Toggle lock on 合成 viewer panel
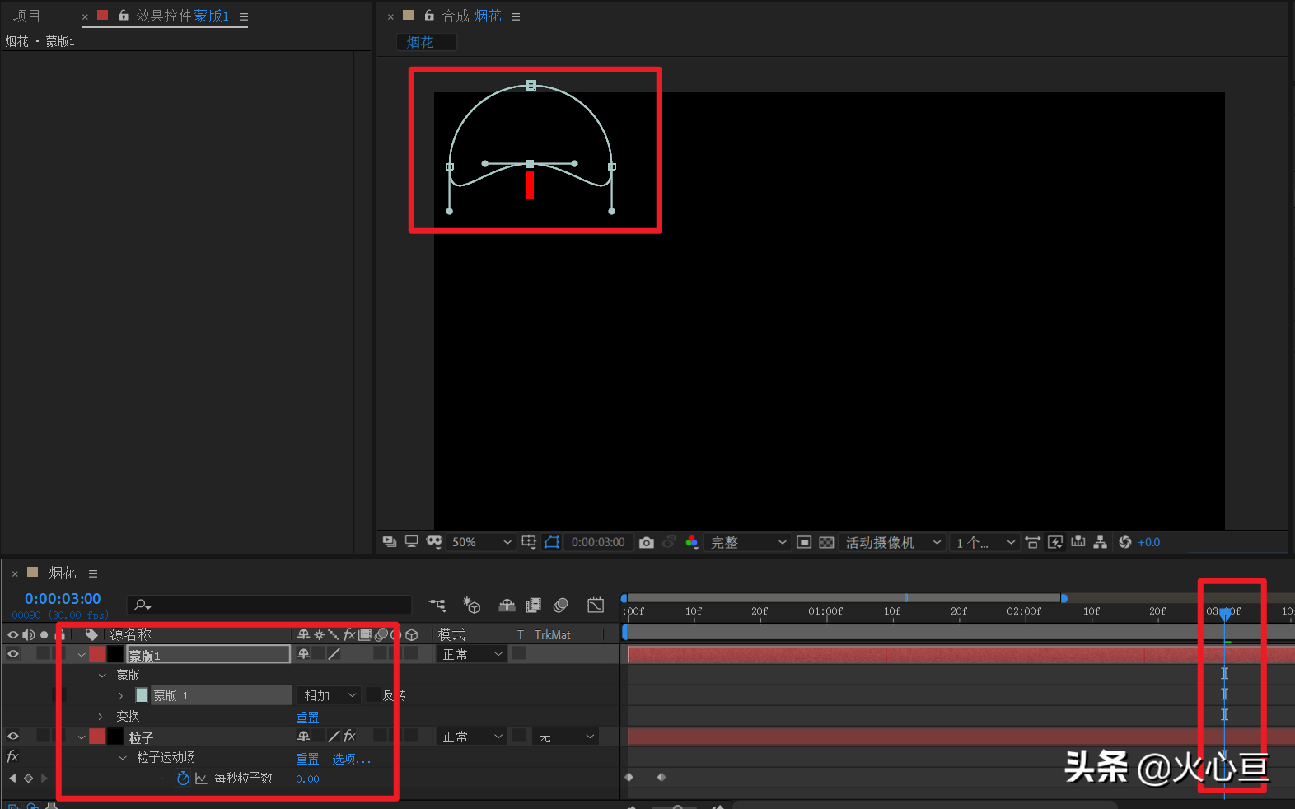1295x809 pixels. pos(429,15)
